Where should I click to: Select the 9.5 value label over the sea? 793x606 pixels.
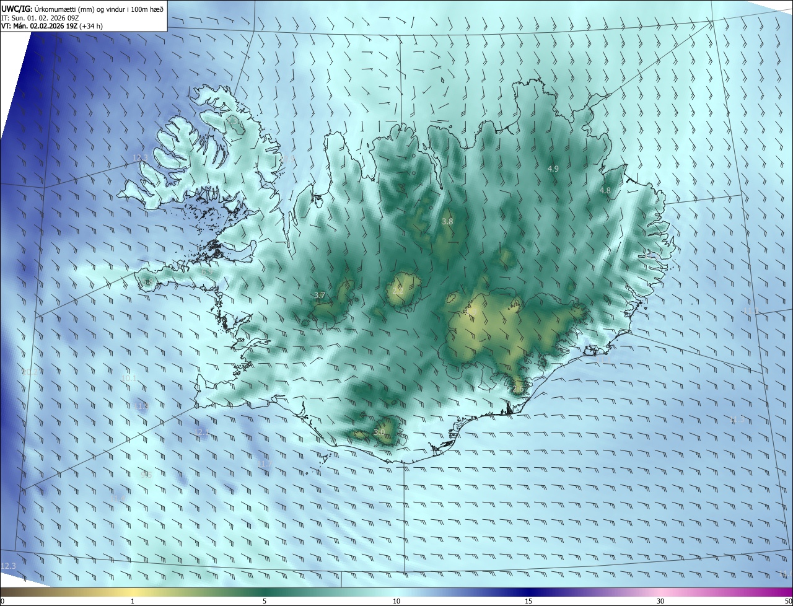[146, 475]
